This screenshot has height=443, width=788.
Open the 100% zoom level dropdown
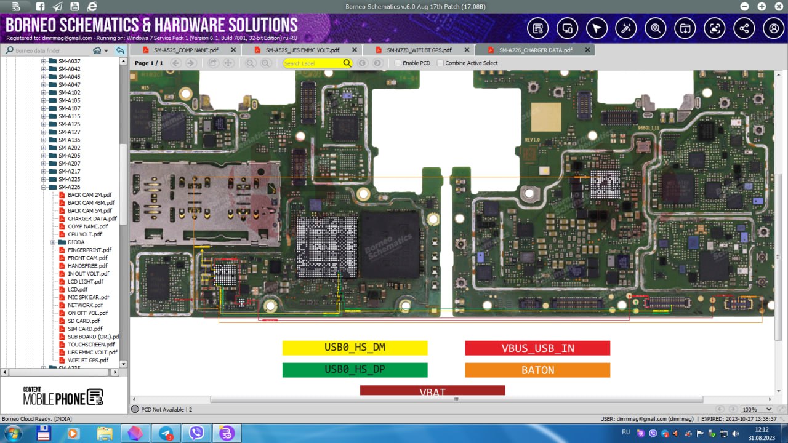pyautogui.click(x=757, y=409)
